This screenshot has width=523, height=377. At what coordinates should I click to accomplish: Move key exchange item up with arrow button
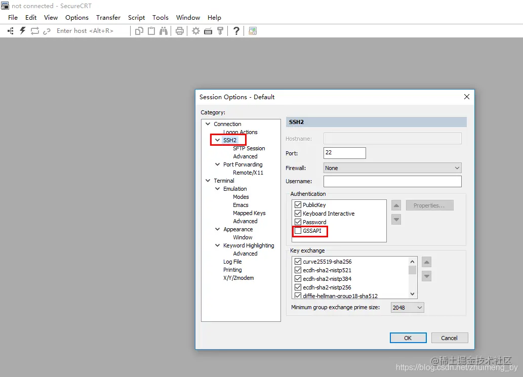pyautogui.click(x=427, y=262)
